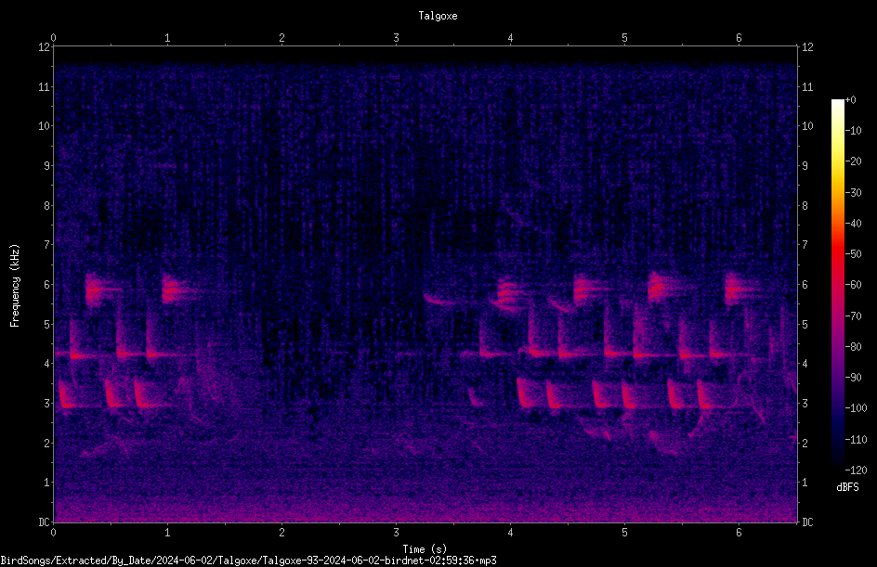Image resolution: width=877 pixels, height=567 pixels.
Task: Click the +0 value atop the color scale
Action: pos(850,100)
